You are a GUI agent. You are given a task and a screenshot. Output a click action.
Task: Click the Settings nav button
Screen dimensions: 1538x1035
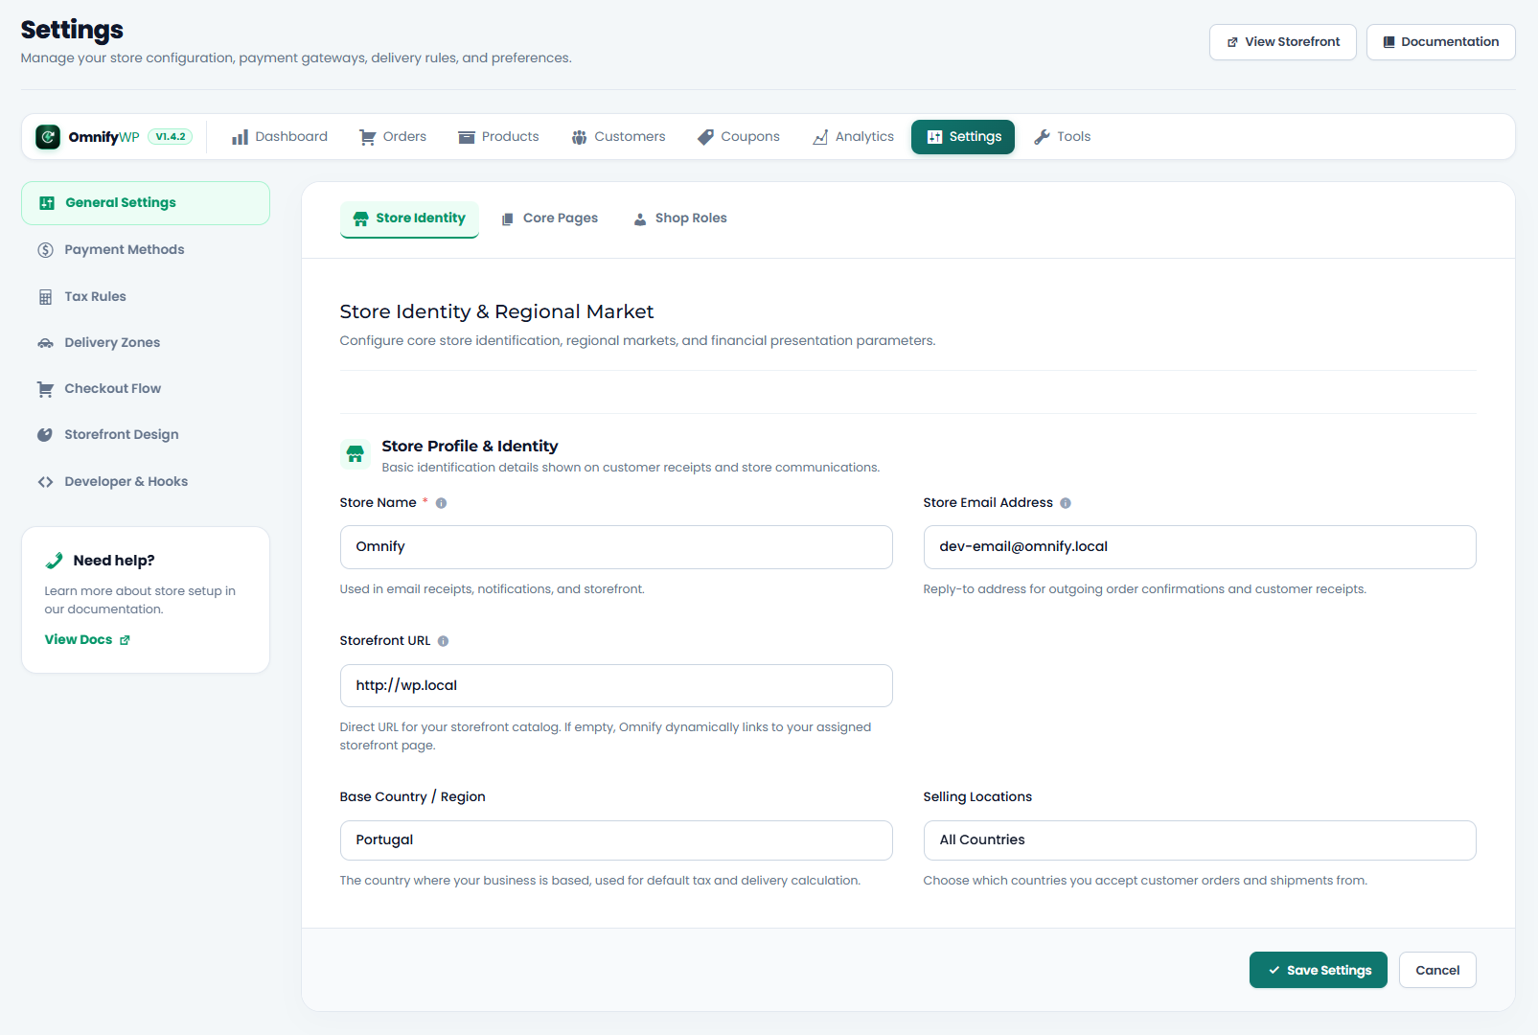click(x=963, y=137)
